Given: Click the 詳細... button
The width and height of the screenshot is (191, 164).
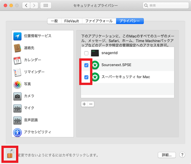Looking at the screenshot, I should pos(167,155).
